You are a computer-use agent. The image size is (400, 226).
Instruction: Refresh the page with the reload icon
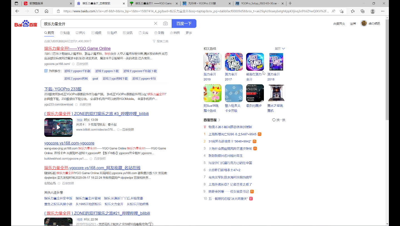point(37,11)
